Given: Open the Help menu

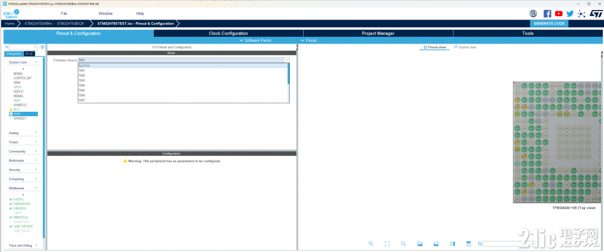Looking at the screenshot, I should [x=140, y=13].
